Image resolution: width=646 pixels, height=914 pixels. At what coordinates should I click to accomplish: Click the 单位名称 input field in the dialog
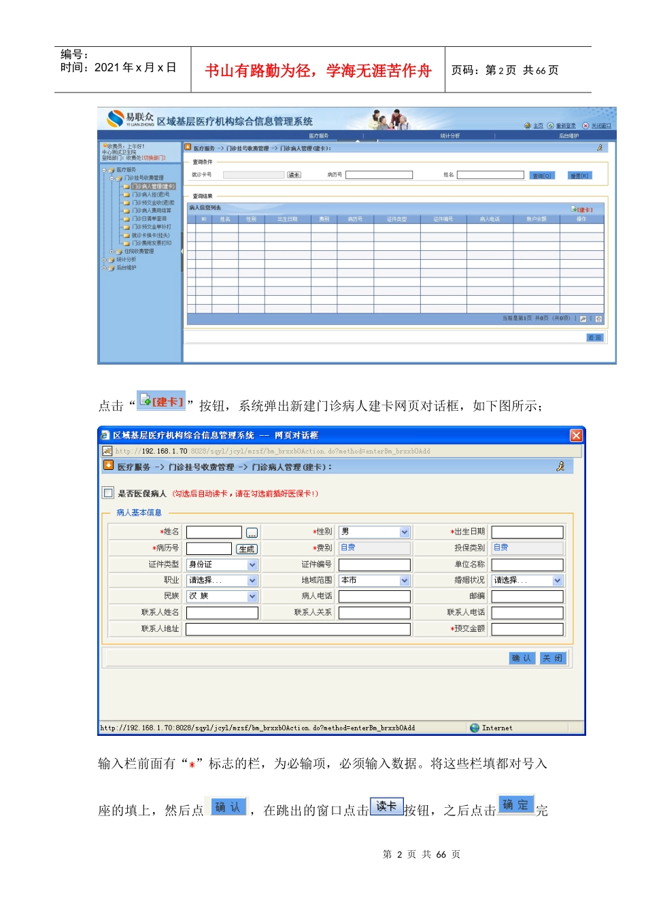(528, 564)
